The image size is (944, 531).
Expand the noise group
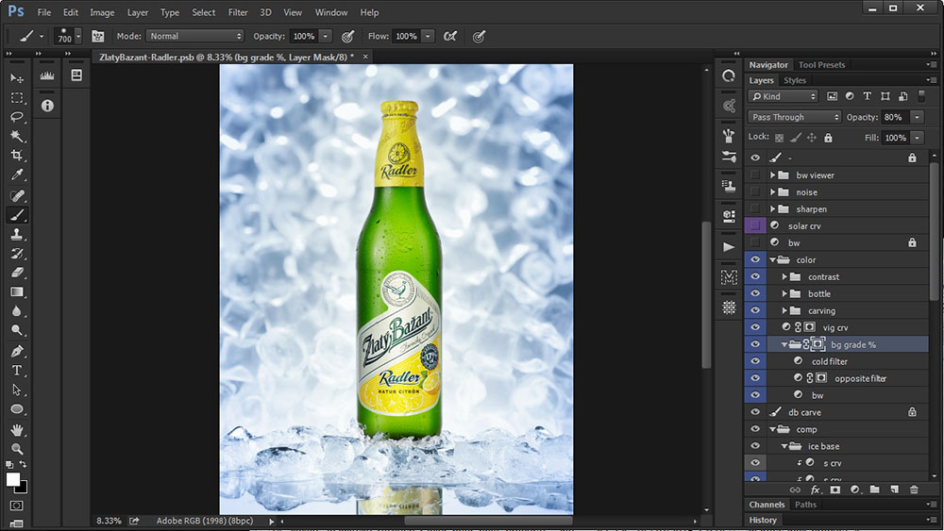pyautogui.click(x=772, y=191)
